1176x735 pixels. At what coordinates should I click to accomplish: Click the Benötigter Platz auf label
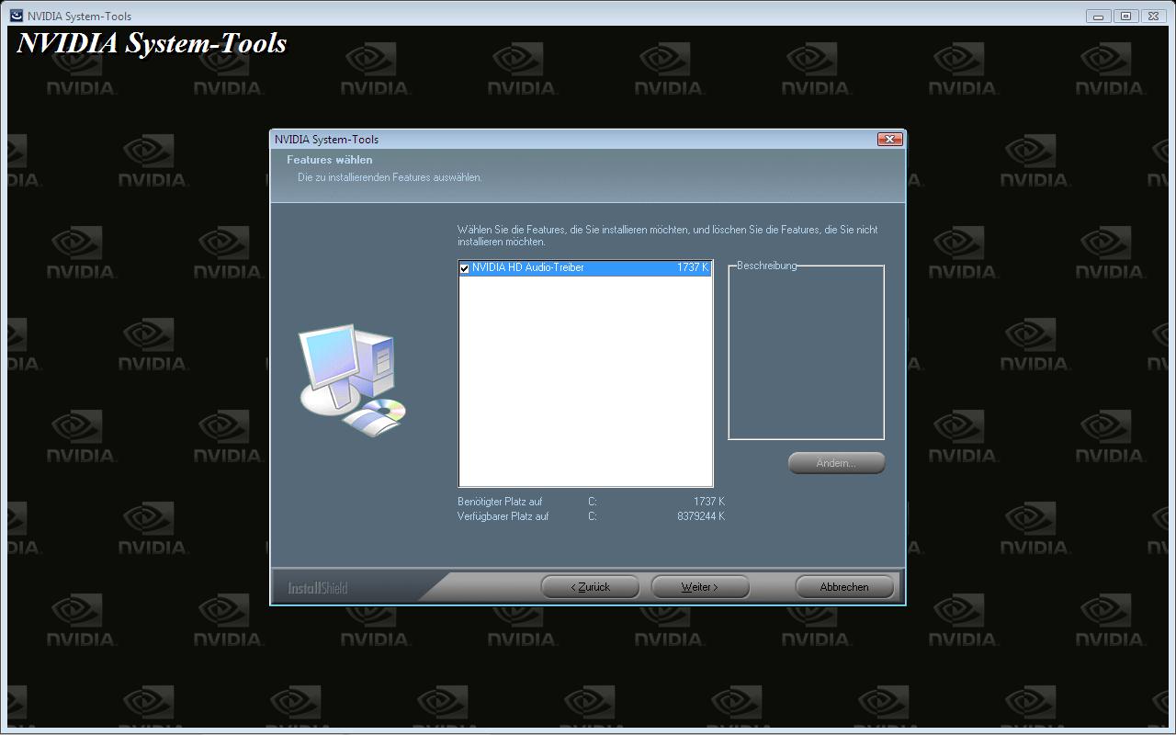[x=500, y=502]
